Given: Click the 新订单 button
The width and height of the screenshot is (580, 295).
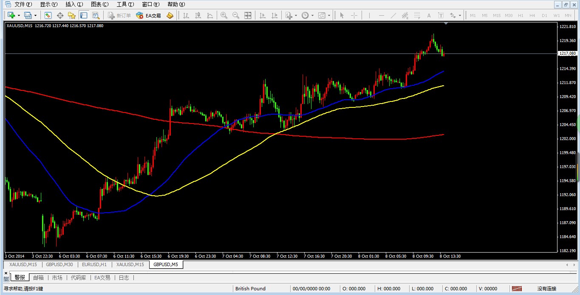Looking at the screenshot, I should 119,15.
